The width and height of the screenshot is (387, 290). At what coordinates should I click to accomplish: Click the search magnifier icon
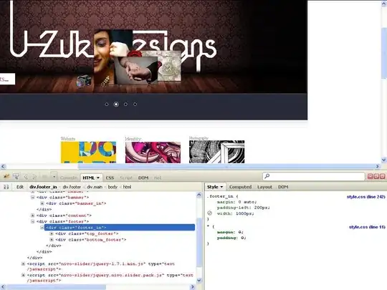pyautogui.click(x=267, y=176)
